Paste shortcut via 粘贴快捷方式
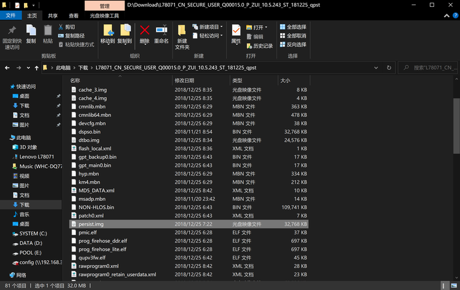 click(76, 44)
